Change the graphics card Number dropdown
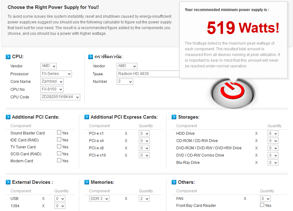The height and width of the screenshot is (211, 293). point(125,81)
